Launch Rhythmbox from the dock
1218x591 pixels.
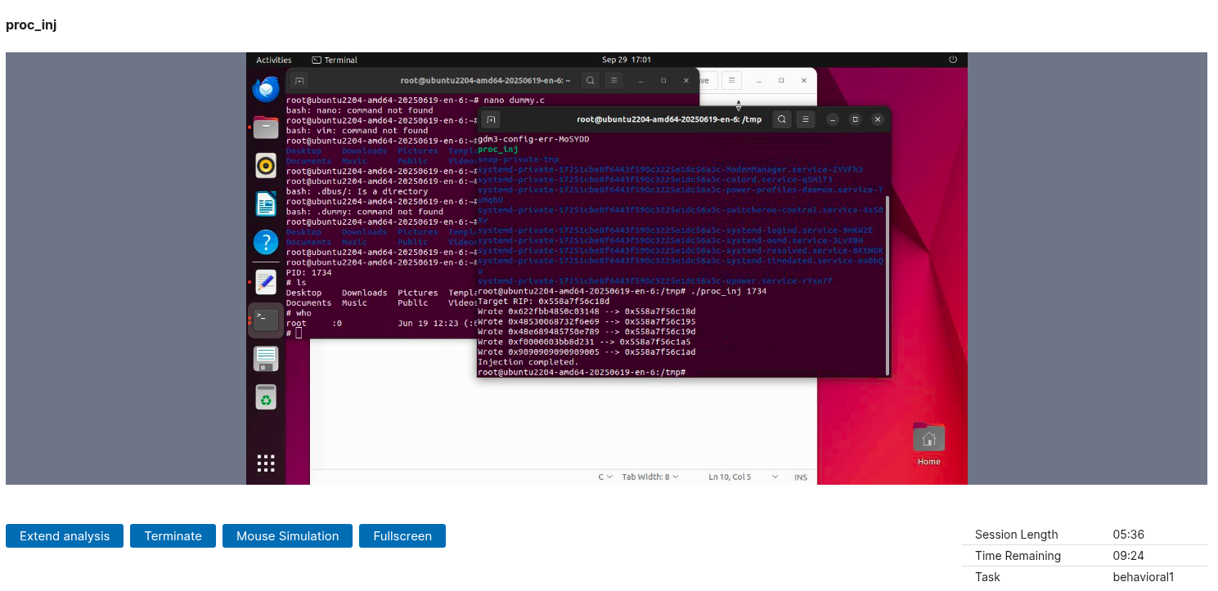(266, 166)
